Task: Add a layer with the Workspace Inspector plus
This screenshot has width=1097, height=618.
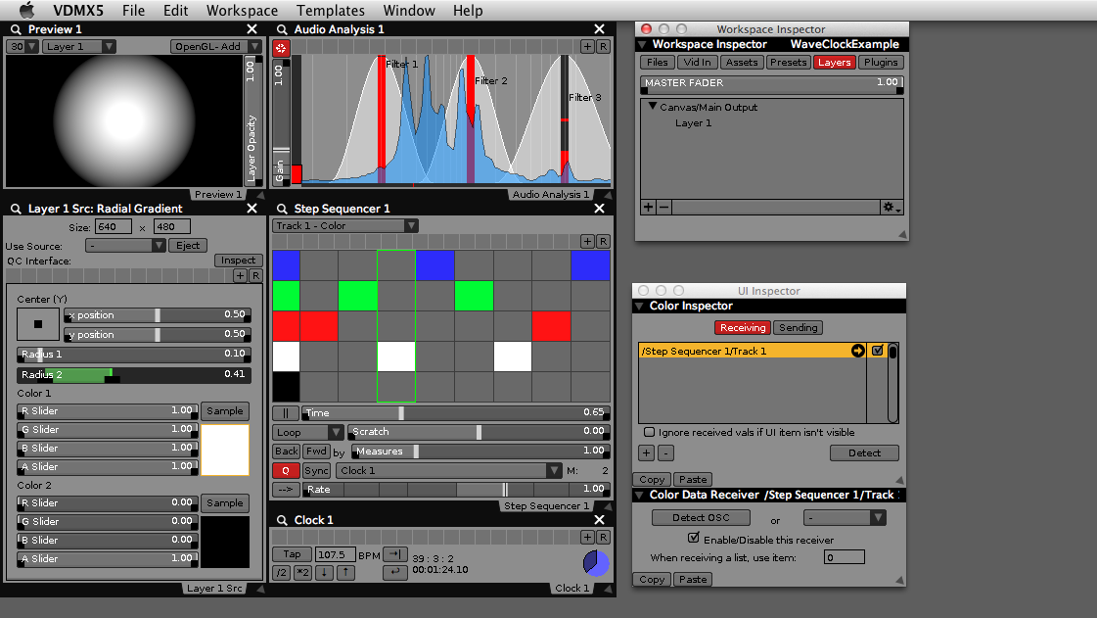Action: click(x=649, y=208)
